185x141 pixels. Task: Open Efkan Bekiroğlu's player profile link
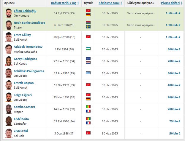click(x=25, y=11)
